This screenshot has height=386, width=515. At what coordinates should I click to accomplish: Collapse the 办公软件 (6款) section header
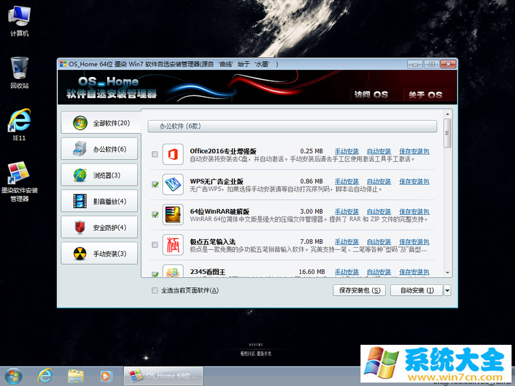293,126
